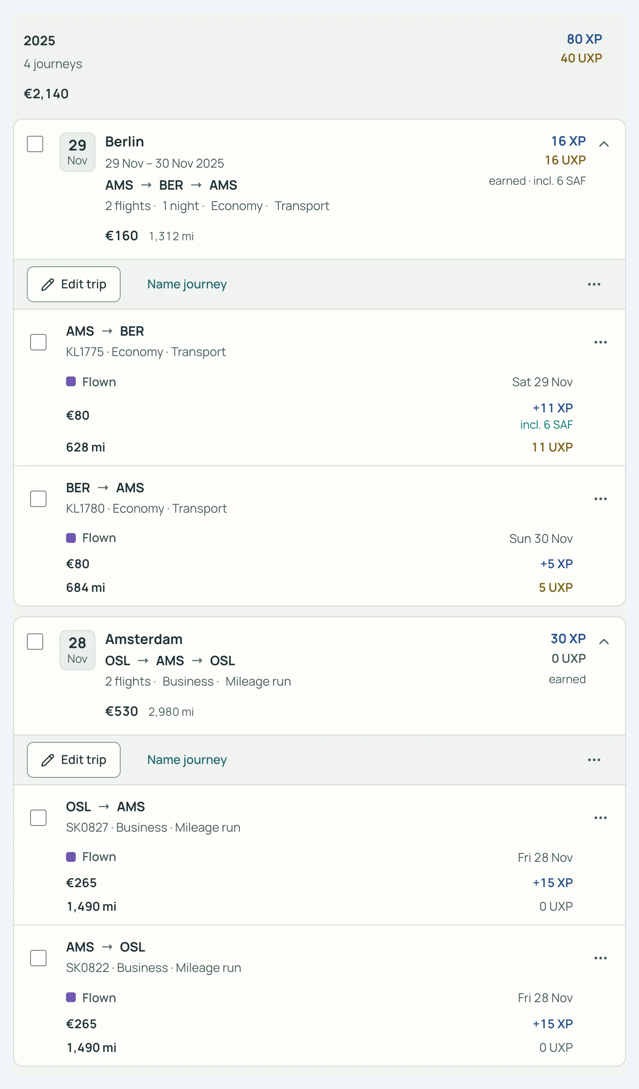This screenshot has width=639, height=1089.
Task: Click the '+5 XP' value for KL1780
Action: [557, 564]
